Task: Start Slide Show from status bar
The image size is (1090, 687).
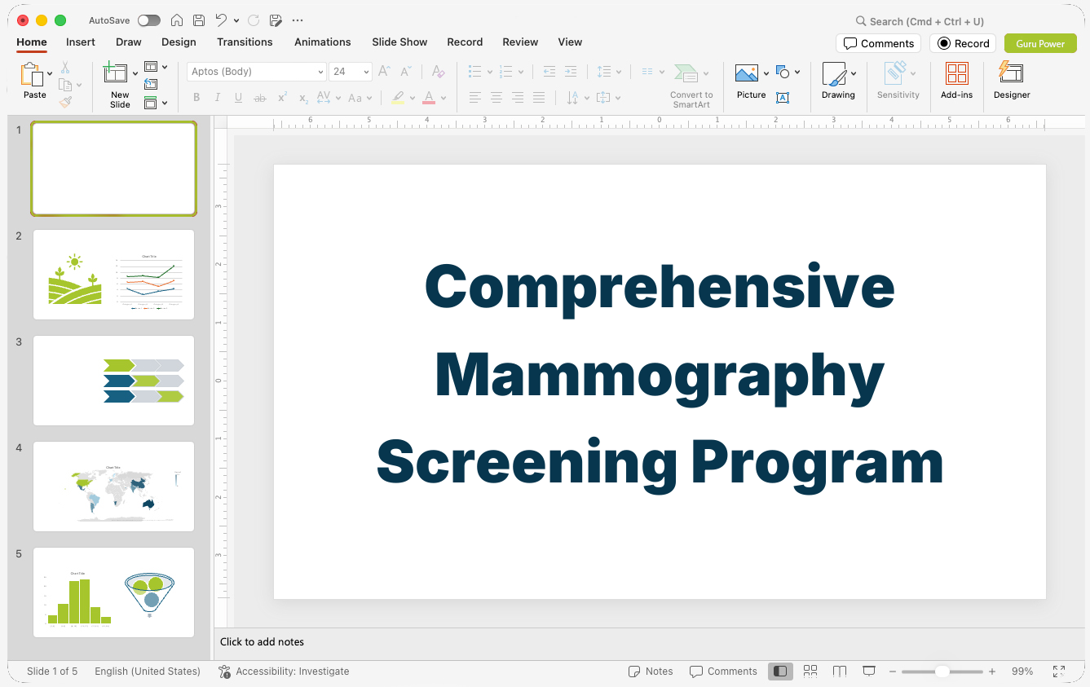Action: 869,671
